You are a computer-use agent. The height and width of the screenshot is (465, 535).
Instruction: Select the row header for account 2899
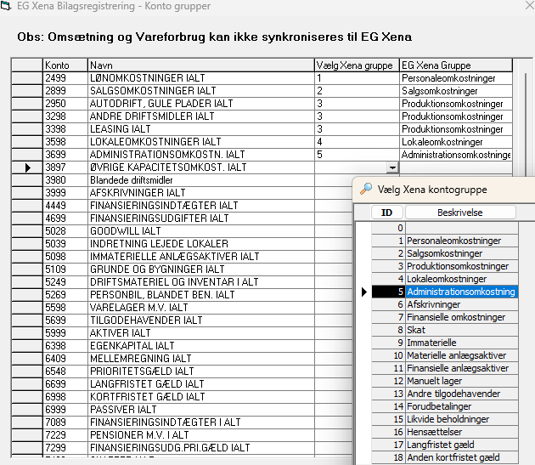pos(27,91)
